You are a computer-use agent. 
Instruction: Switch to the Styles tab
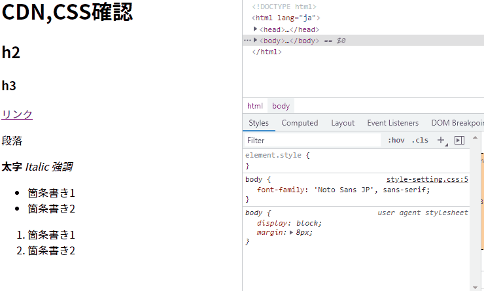coord(258,123)
